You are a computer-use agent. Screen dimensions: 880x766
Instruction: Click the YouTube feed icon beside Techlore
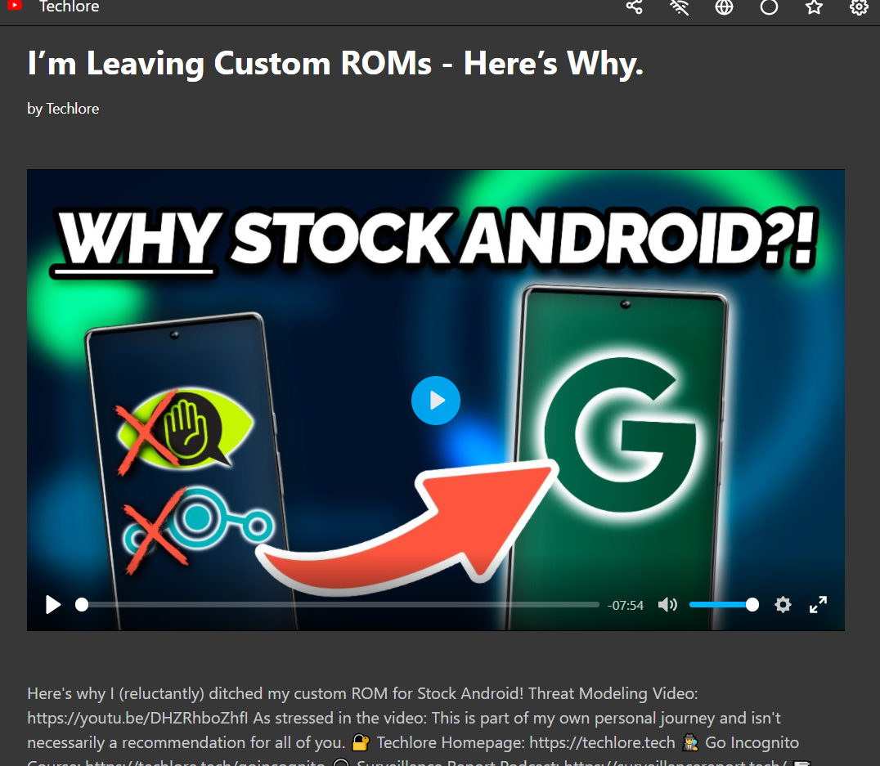pyautogui.click(x=15, y=6)
